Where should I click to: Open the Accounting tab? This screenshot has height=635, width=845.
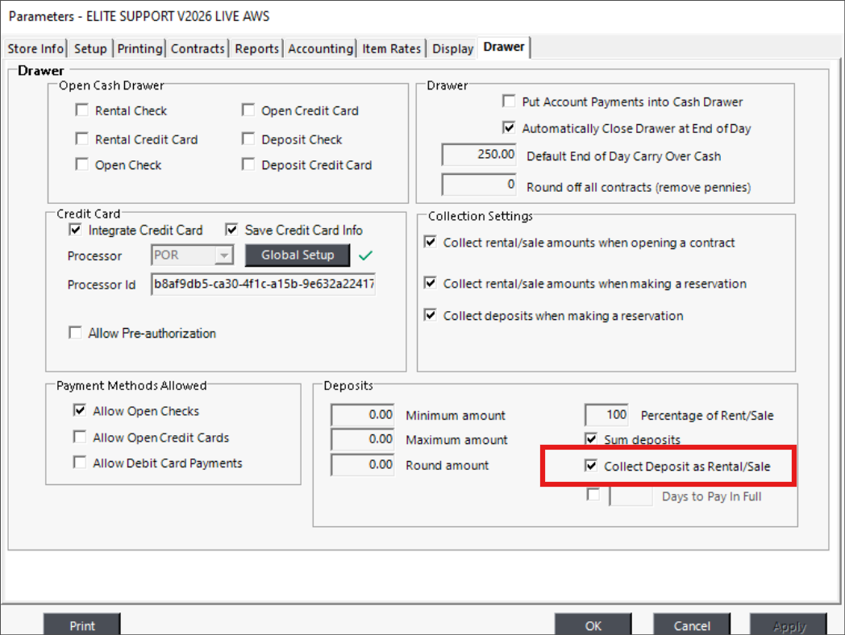(x=320, y=48)
